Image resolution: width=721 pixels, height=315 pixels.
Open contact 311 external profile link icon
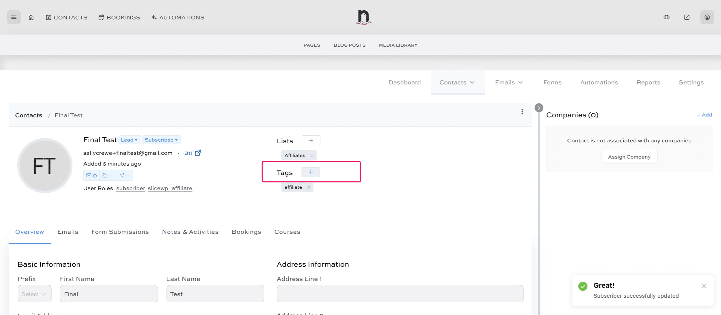[198, 153]
